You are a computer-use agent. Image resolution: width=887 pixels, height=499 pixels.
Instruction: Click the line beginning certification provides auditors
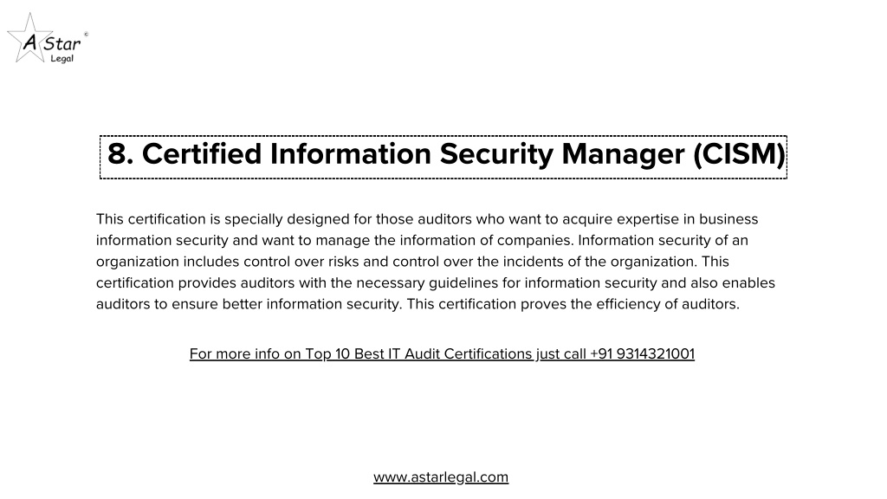(x=436, y=283)
